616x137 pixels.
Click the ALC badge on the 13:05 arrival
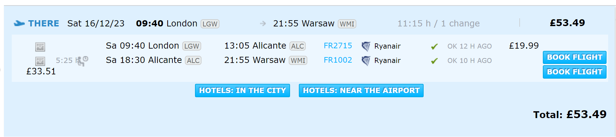298,46
